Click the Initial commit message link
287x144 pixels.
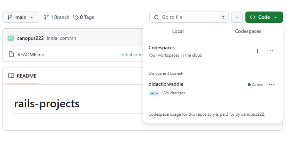point(61,38)
